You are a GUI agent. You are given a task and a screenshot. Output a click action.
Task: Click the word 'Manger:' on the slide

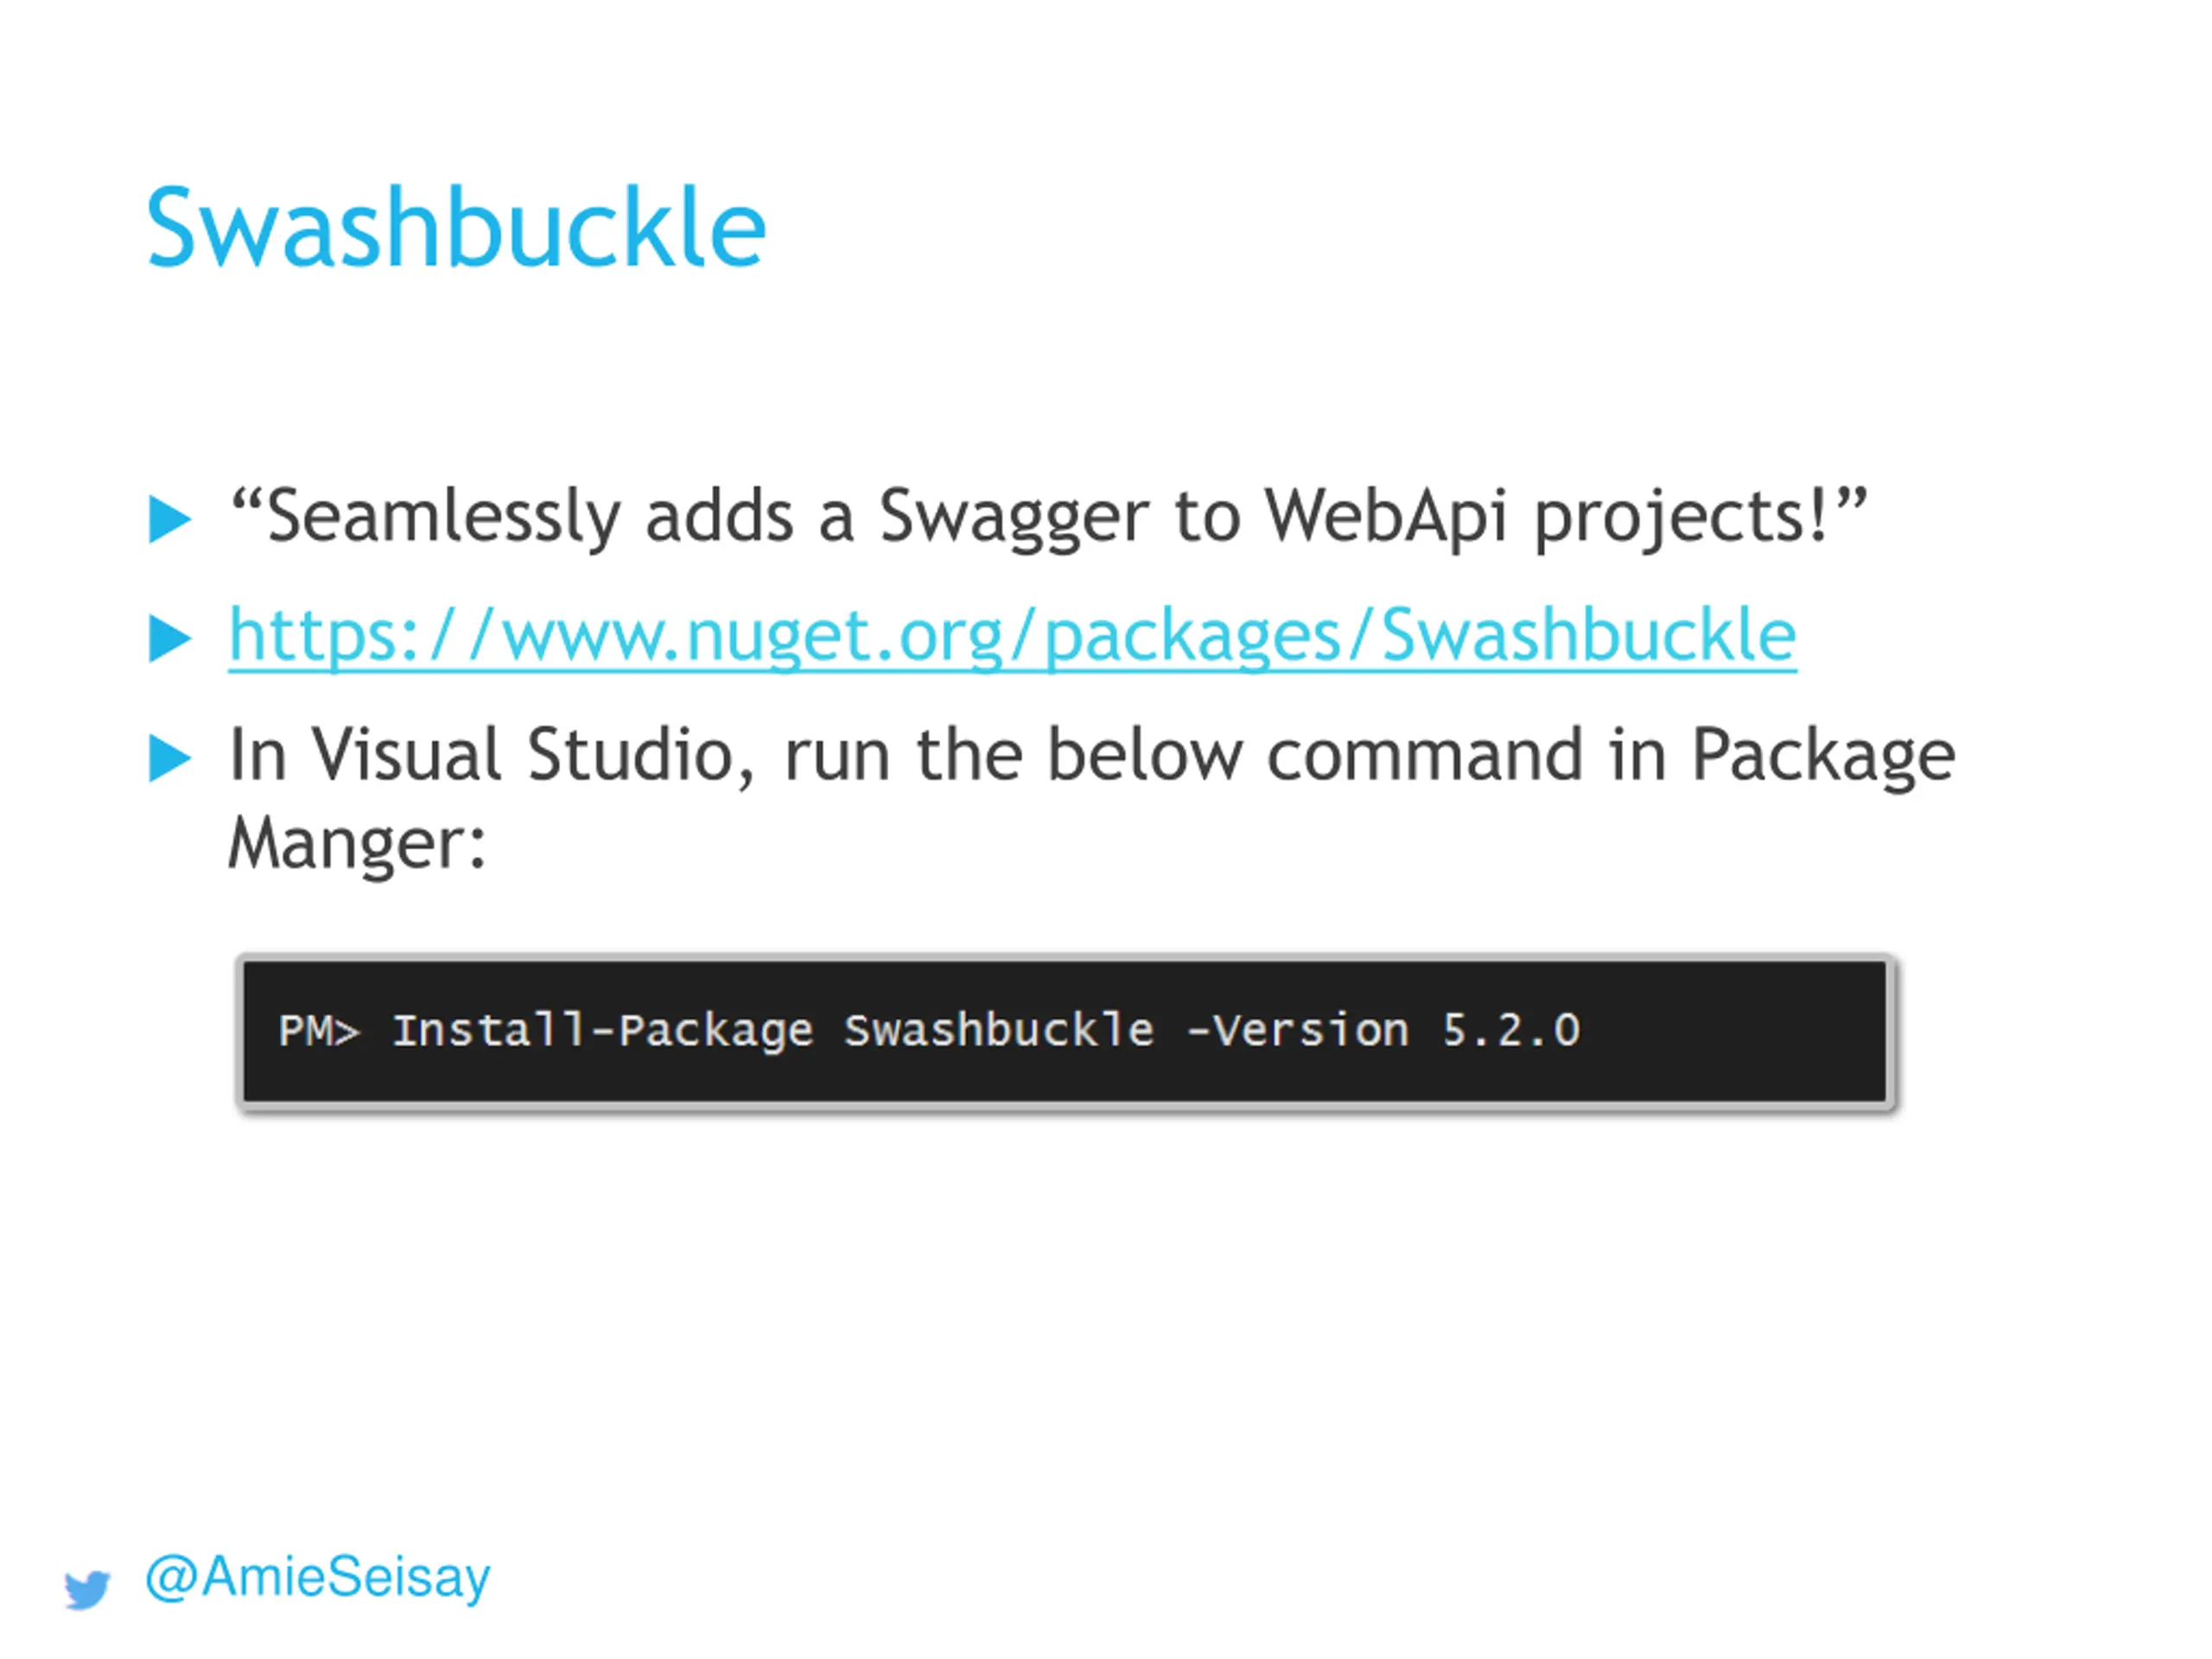point(357,845)
